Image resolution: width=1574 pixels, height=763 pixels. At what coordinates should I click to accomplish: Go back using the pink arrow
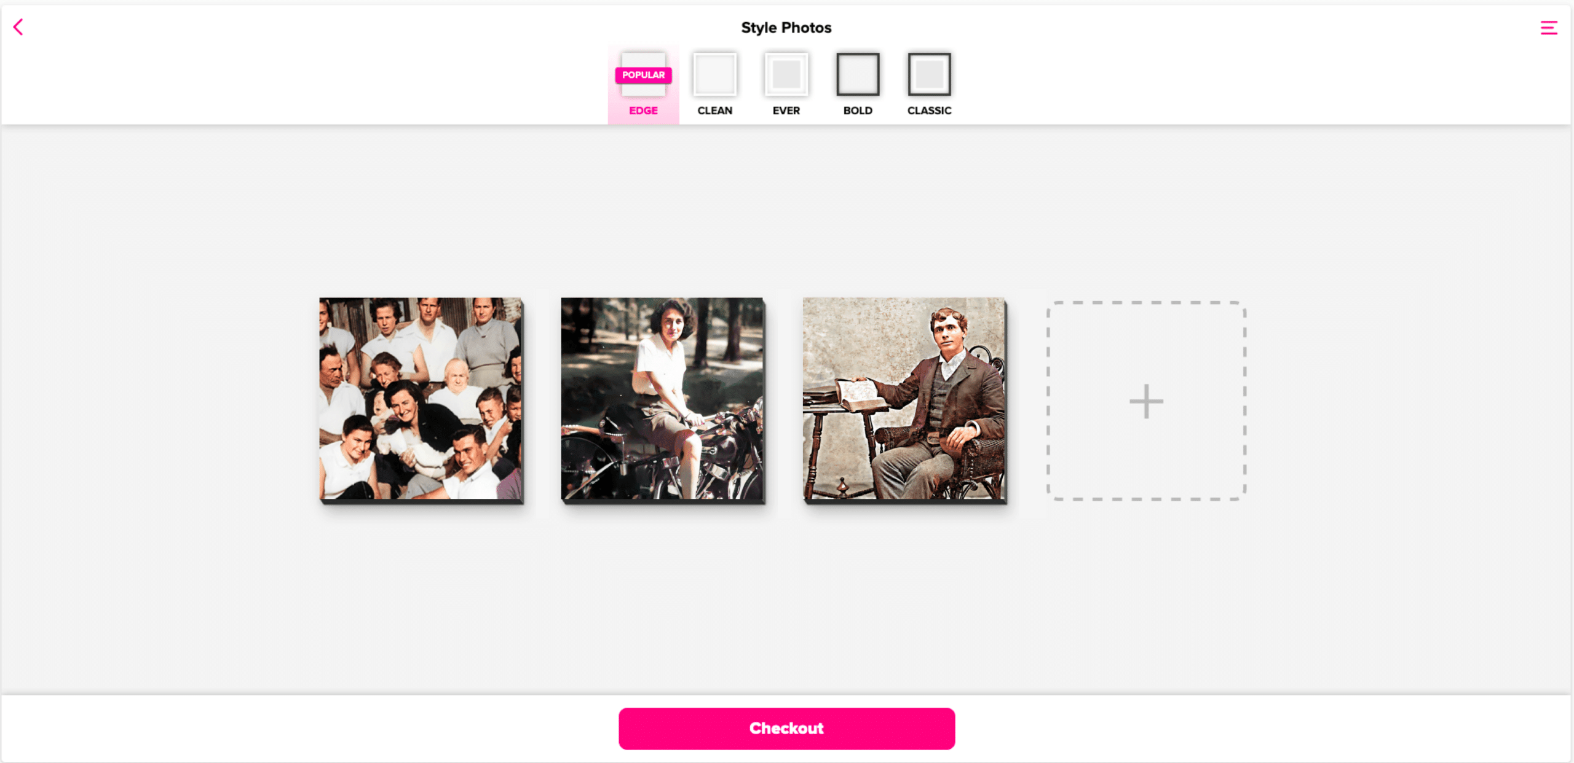click(18, 27)
